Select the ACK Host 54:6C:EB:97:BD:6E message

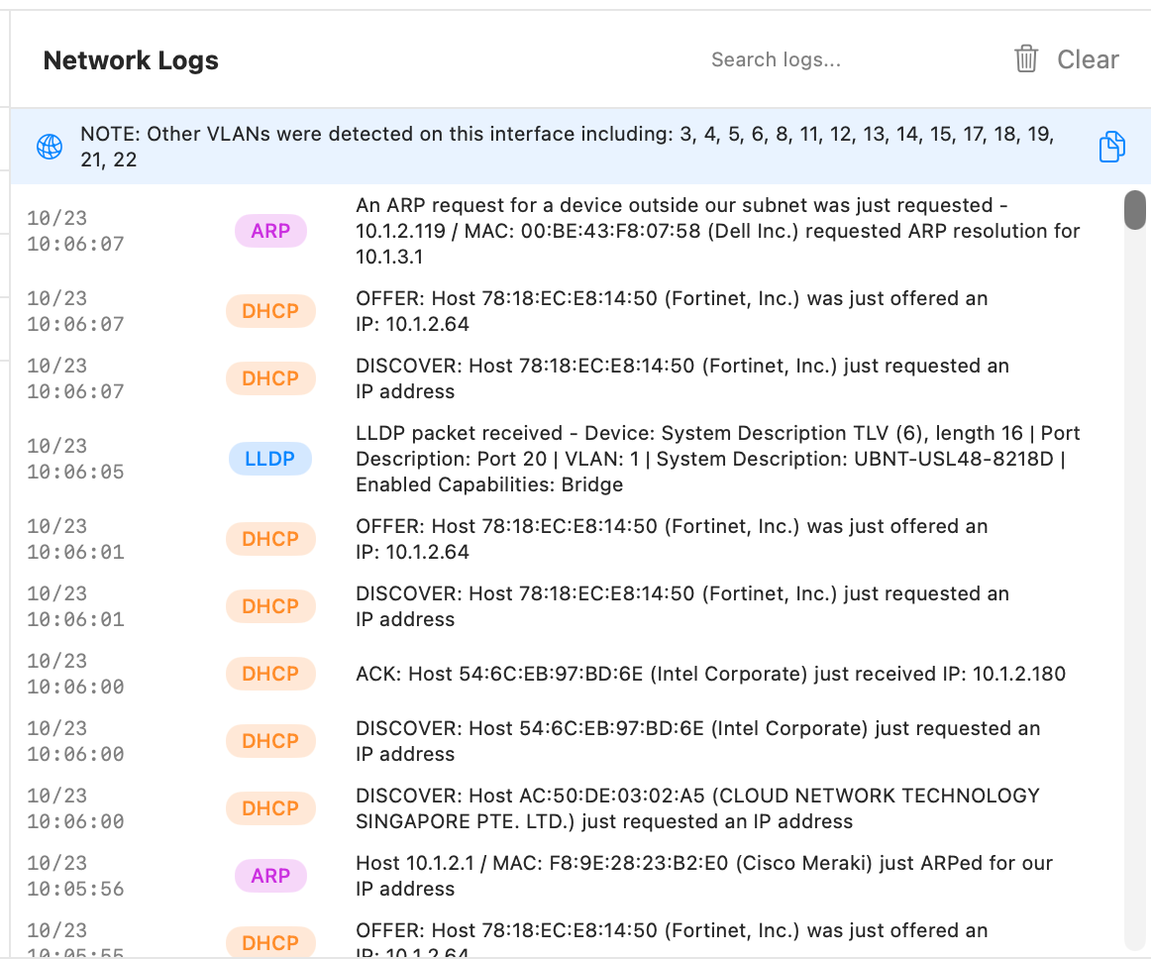pyautogui.click(x=710, y=674)
